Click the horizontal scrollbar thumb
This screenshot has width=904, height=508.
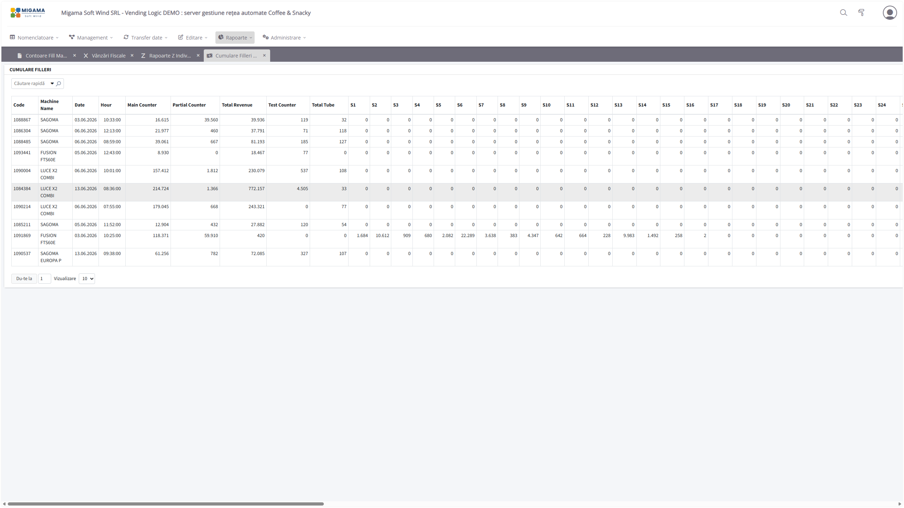click(166, 504)
